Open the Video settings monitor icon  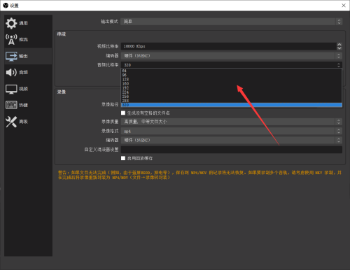click(11, 89)
